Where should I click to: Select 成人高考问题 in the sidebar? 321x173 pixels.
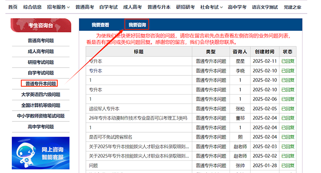(41, 52)
